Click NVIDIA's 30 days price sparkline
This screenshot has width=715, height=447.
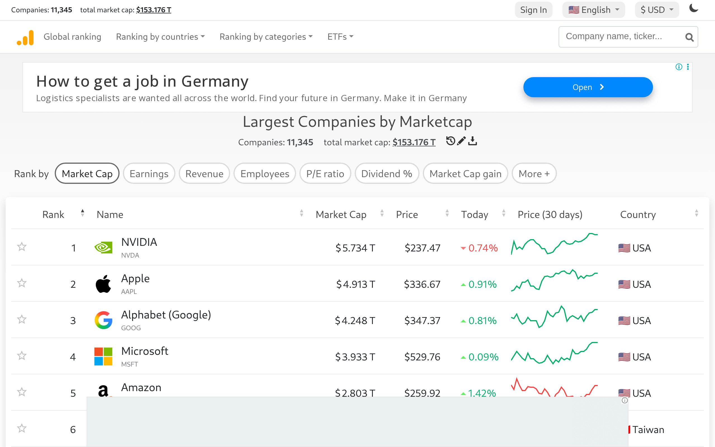pos(554,244)
